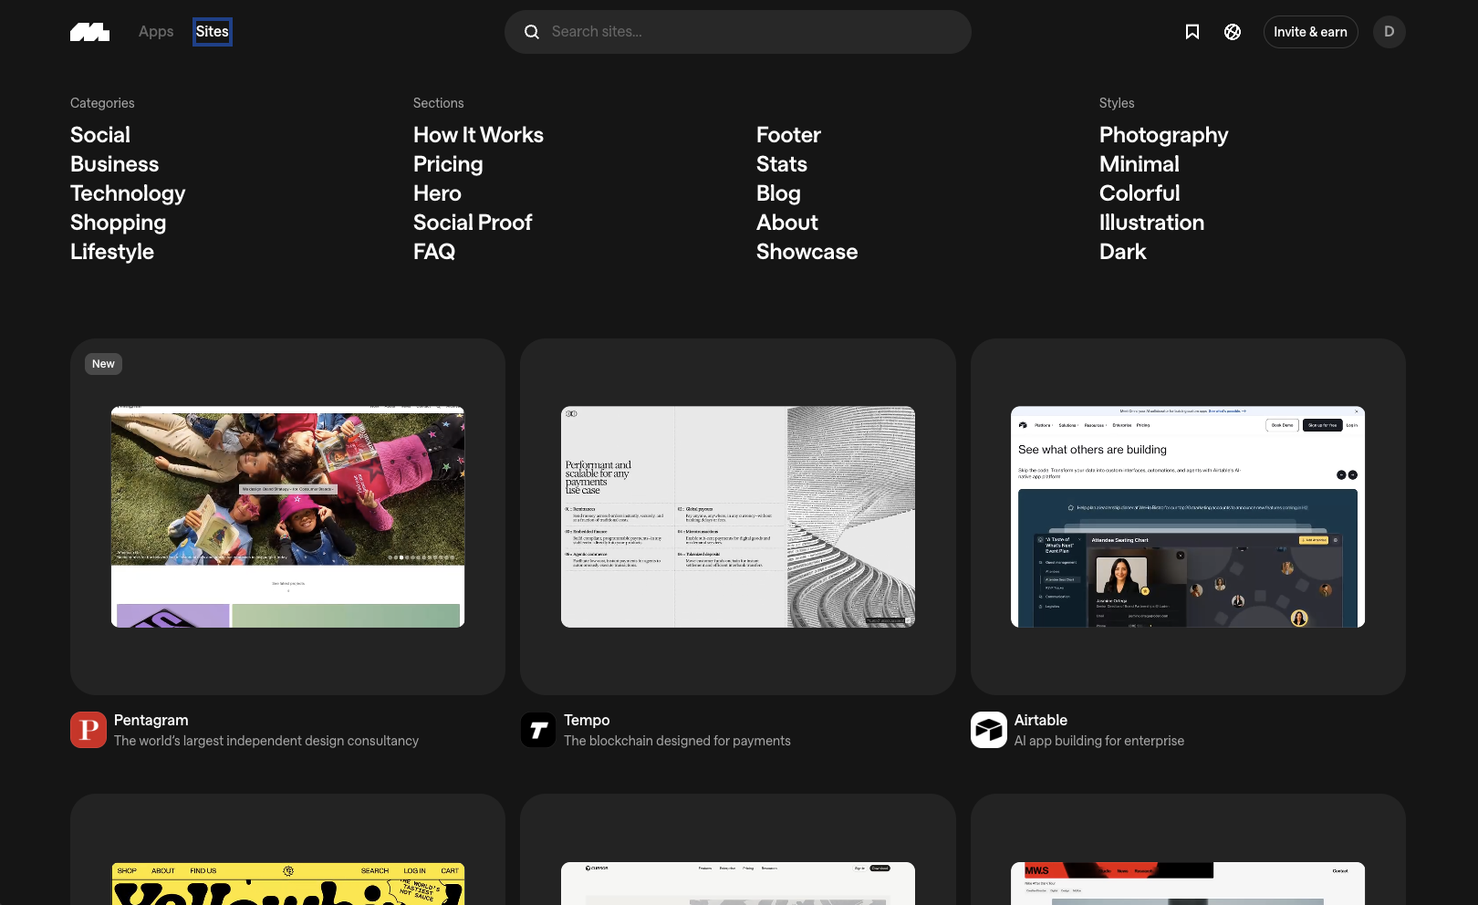Viewport: 1478px width, 905px height.
Task: Select the Showcase section link
Action: click(807, 252)
